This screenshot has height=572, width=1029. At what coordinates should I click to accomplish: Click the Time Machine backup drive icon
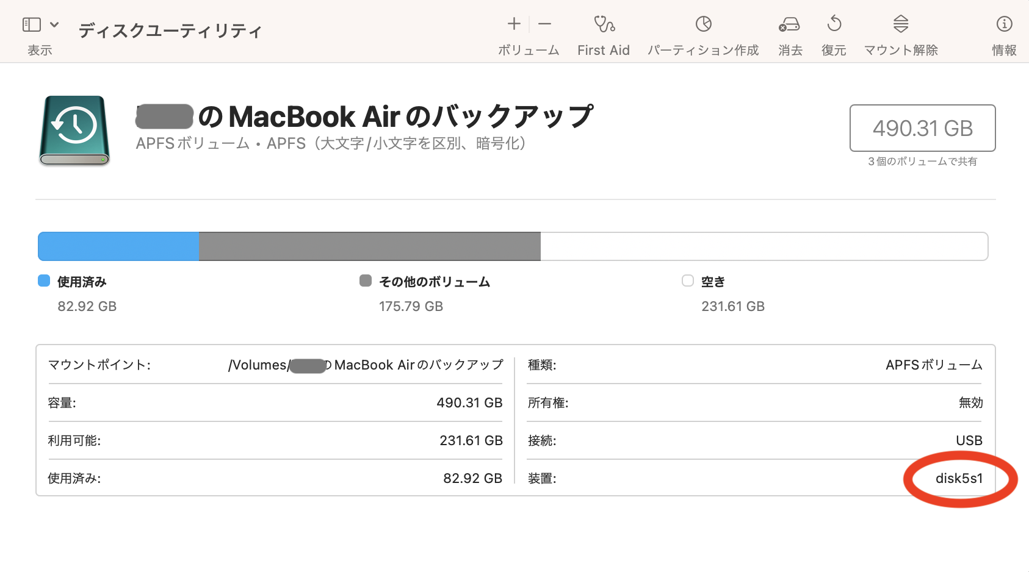(74, 130)
